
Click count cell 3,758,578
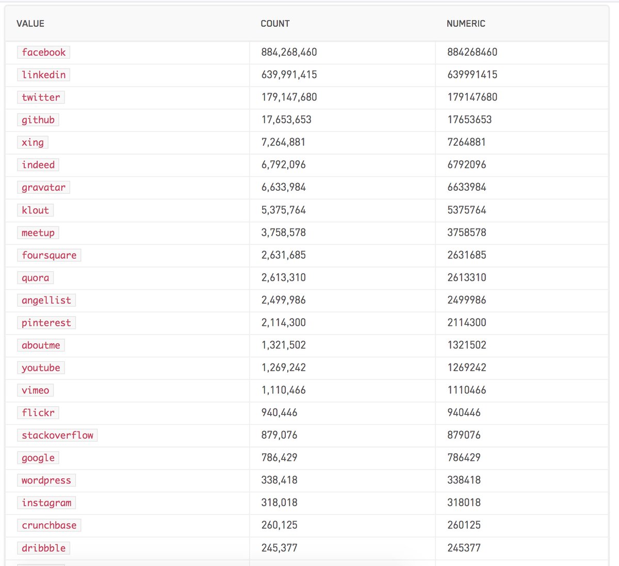coord(283,232)
